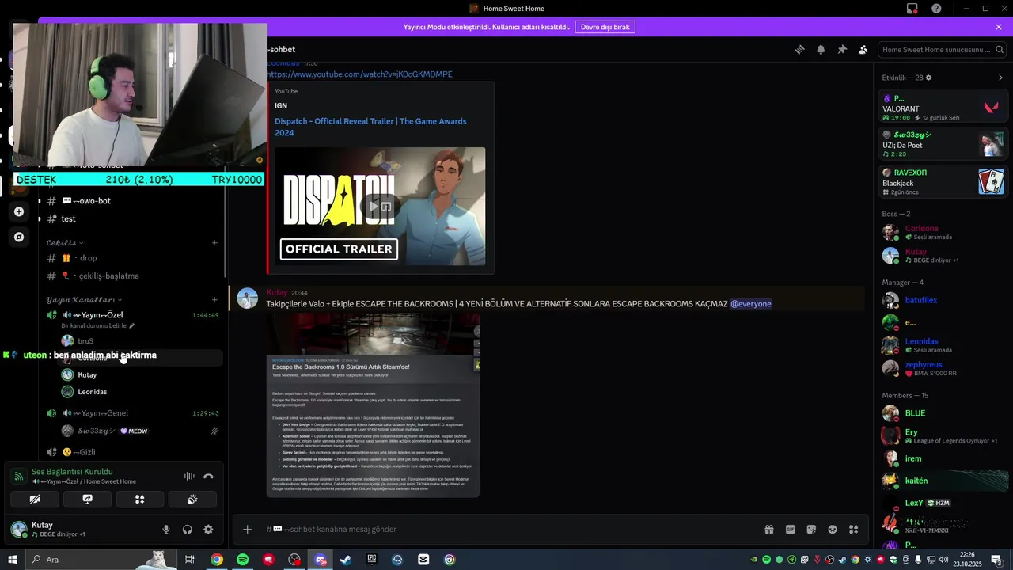
Task: Click the @everyone mention
Action: point(750,304)
